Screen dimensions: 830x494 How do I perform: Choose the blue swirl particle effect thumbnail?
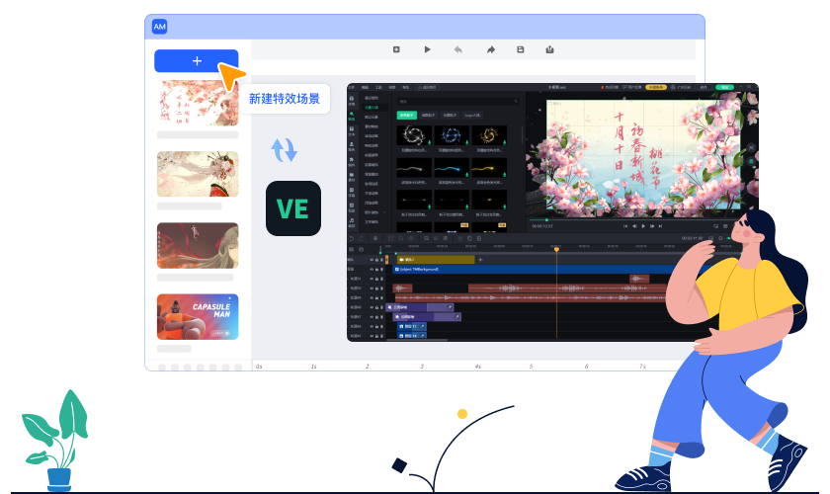(451, 135)
